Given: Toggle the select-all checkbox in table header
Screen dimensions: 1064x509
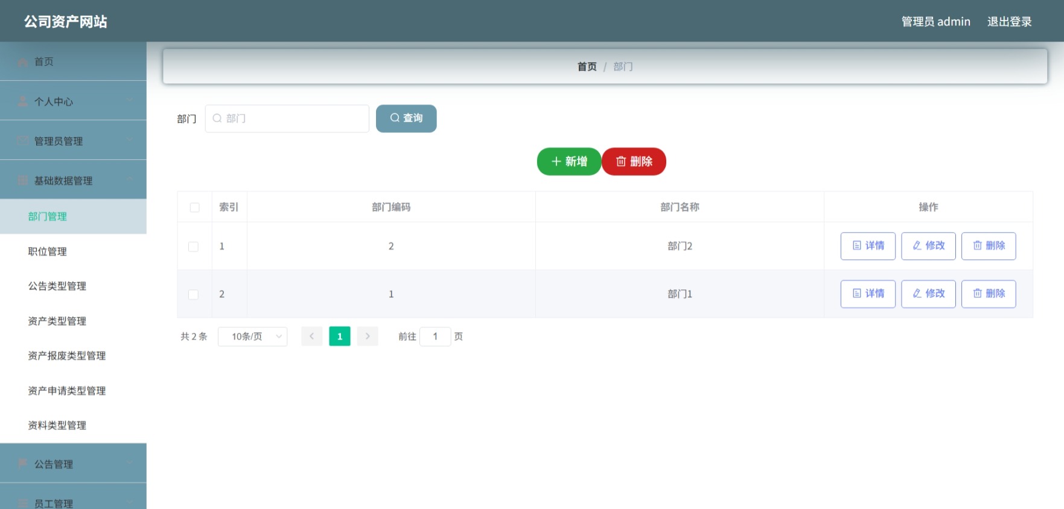Looking at the screenshot, I should click(194, 207).
